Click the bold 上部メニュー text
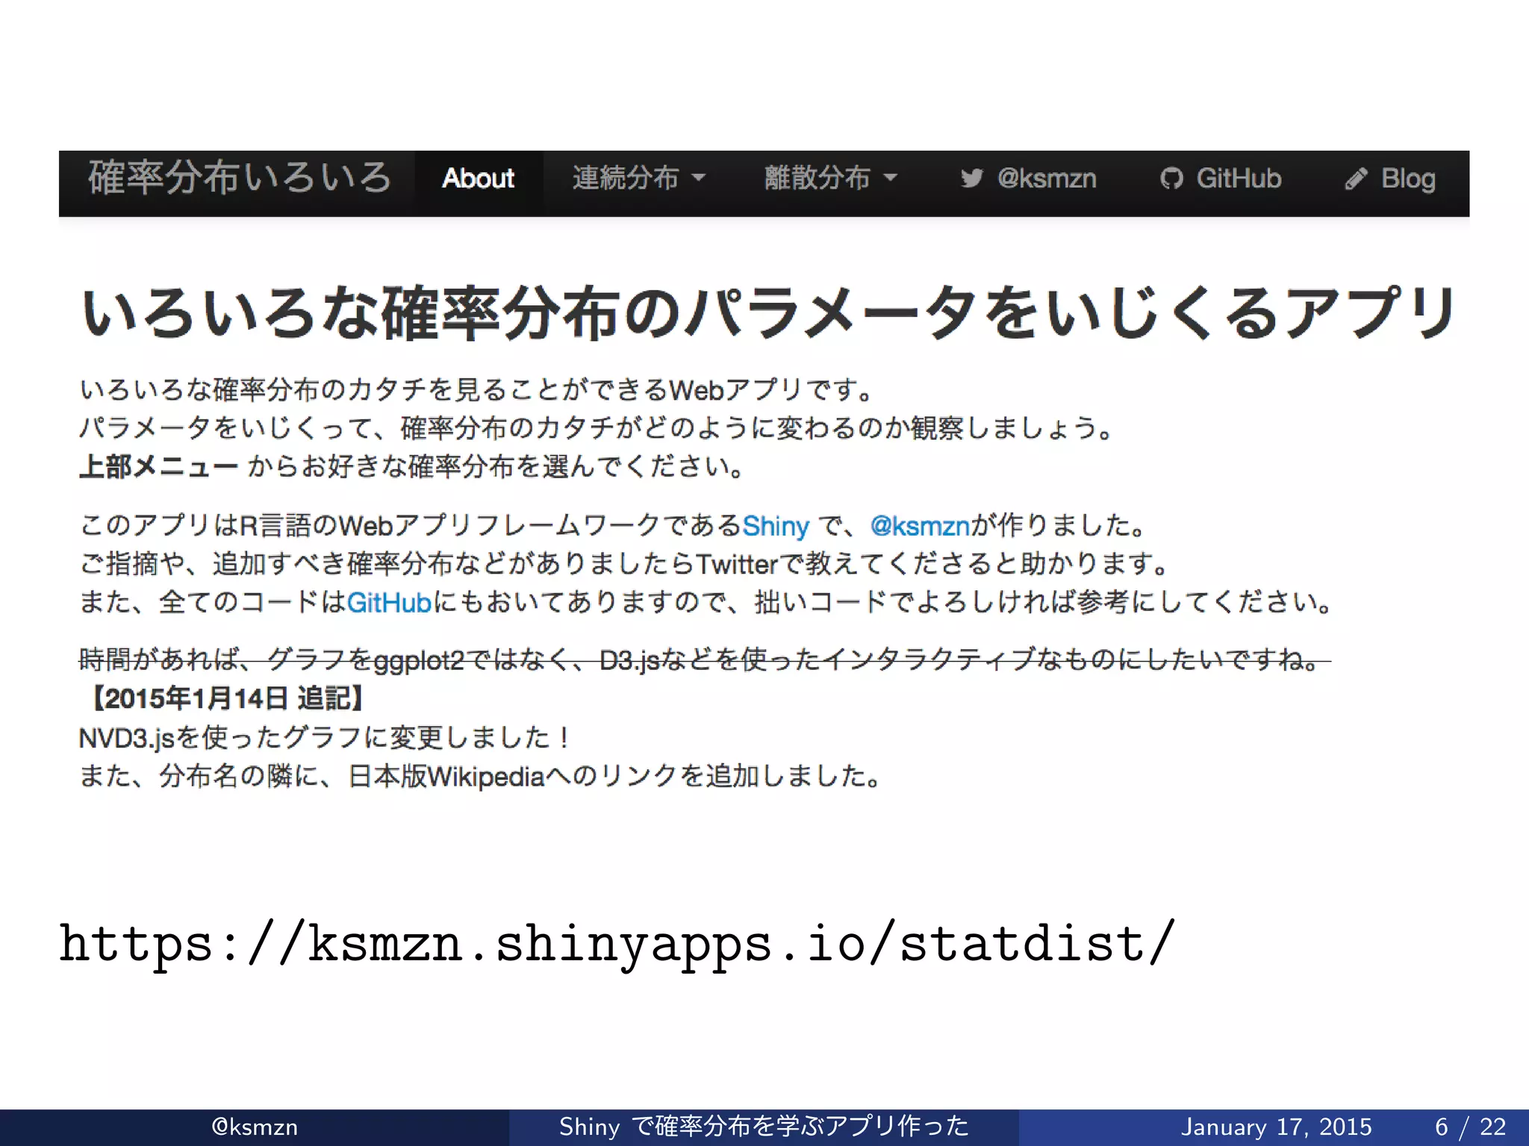The height and width of the screenshot is (1146, 1529). (159, 467)
